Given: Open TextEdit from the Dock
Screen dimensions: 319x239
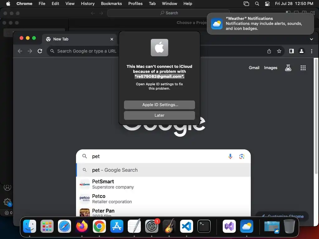Looking at the screenshot, I should [134, 226].
